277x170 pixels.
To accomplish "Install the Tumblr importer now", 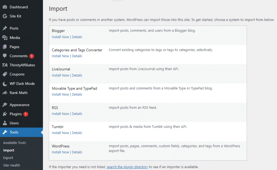I will [x=60, y=133].
